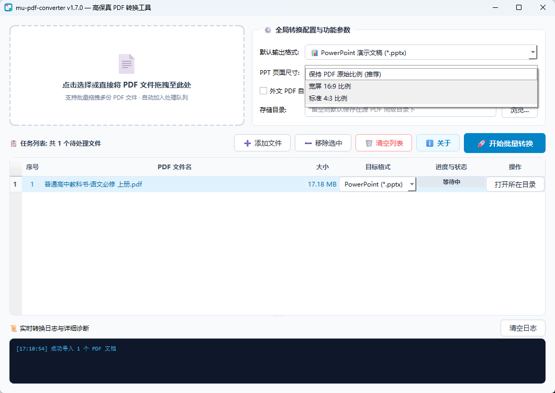Click the 进度与状态 column header
555x393 pixels.
[451, 167]
